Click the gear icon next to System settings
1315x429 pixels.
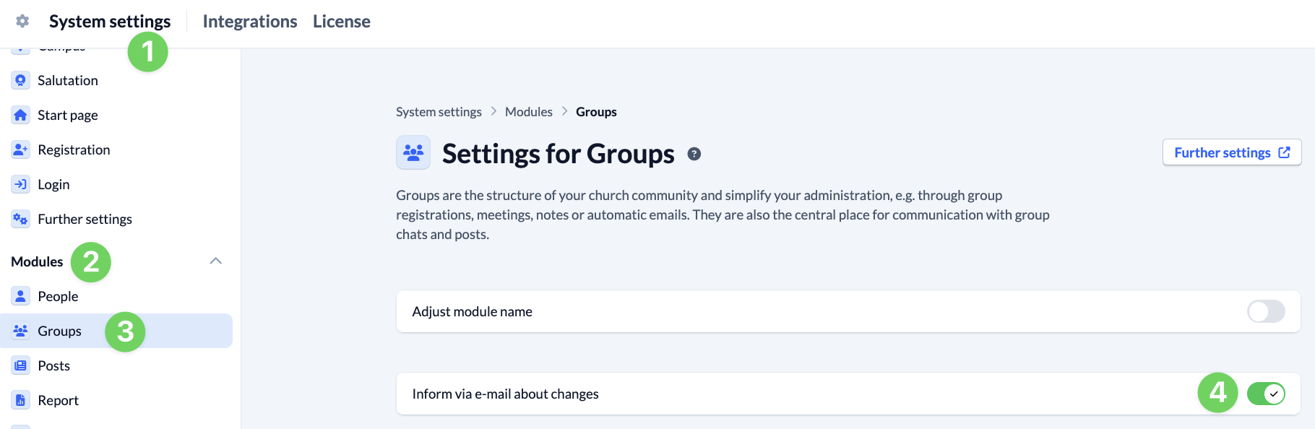click(22, 21)
